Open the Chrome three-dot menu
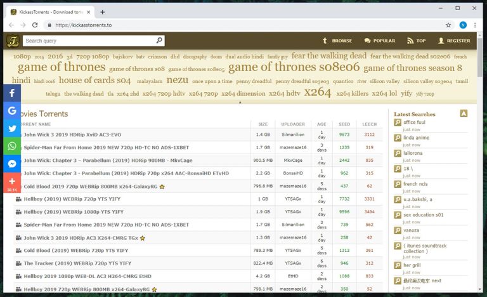487x297 pixels. point(477,25)
